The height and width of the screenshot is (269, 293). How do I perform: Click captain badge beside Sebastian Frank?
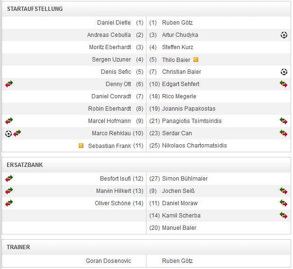[81, 146]
